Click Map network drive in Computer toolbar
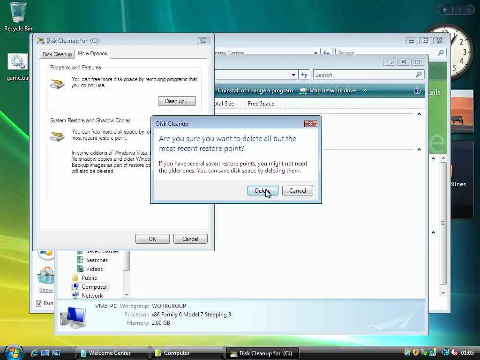This screenshot has width=480, height=360. pos(332,90)
